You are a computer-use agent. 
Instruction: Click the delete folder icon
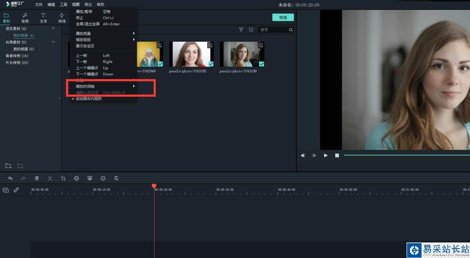[20, 166]
